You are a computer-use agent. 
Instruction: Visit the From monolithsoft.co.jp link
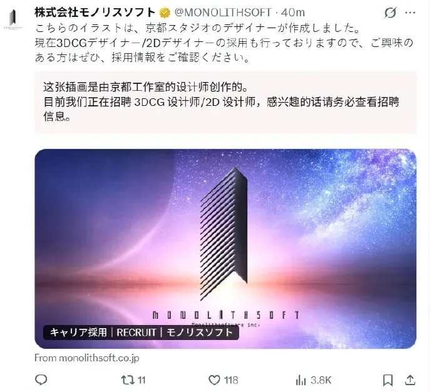pos(87,358)
